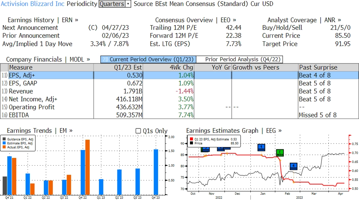
Task: Select row 13 Revenue
Action: pos(179,91)
